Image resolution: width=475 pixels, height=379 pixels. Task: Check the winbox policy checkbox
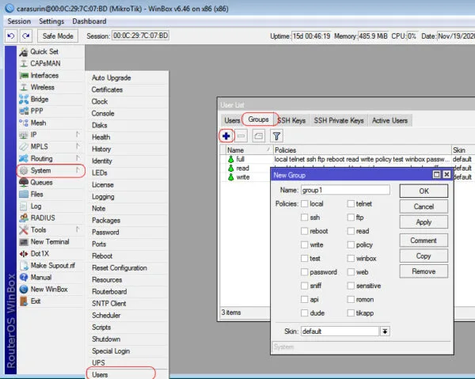click(351, 258)
